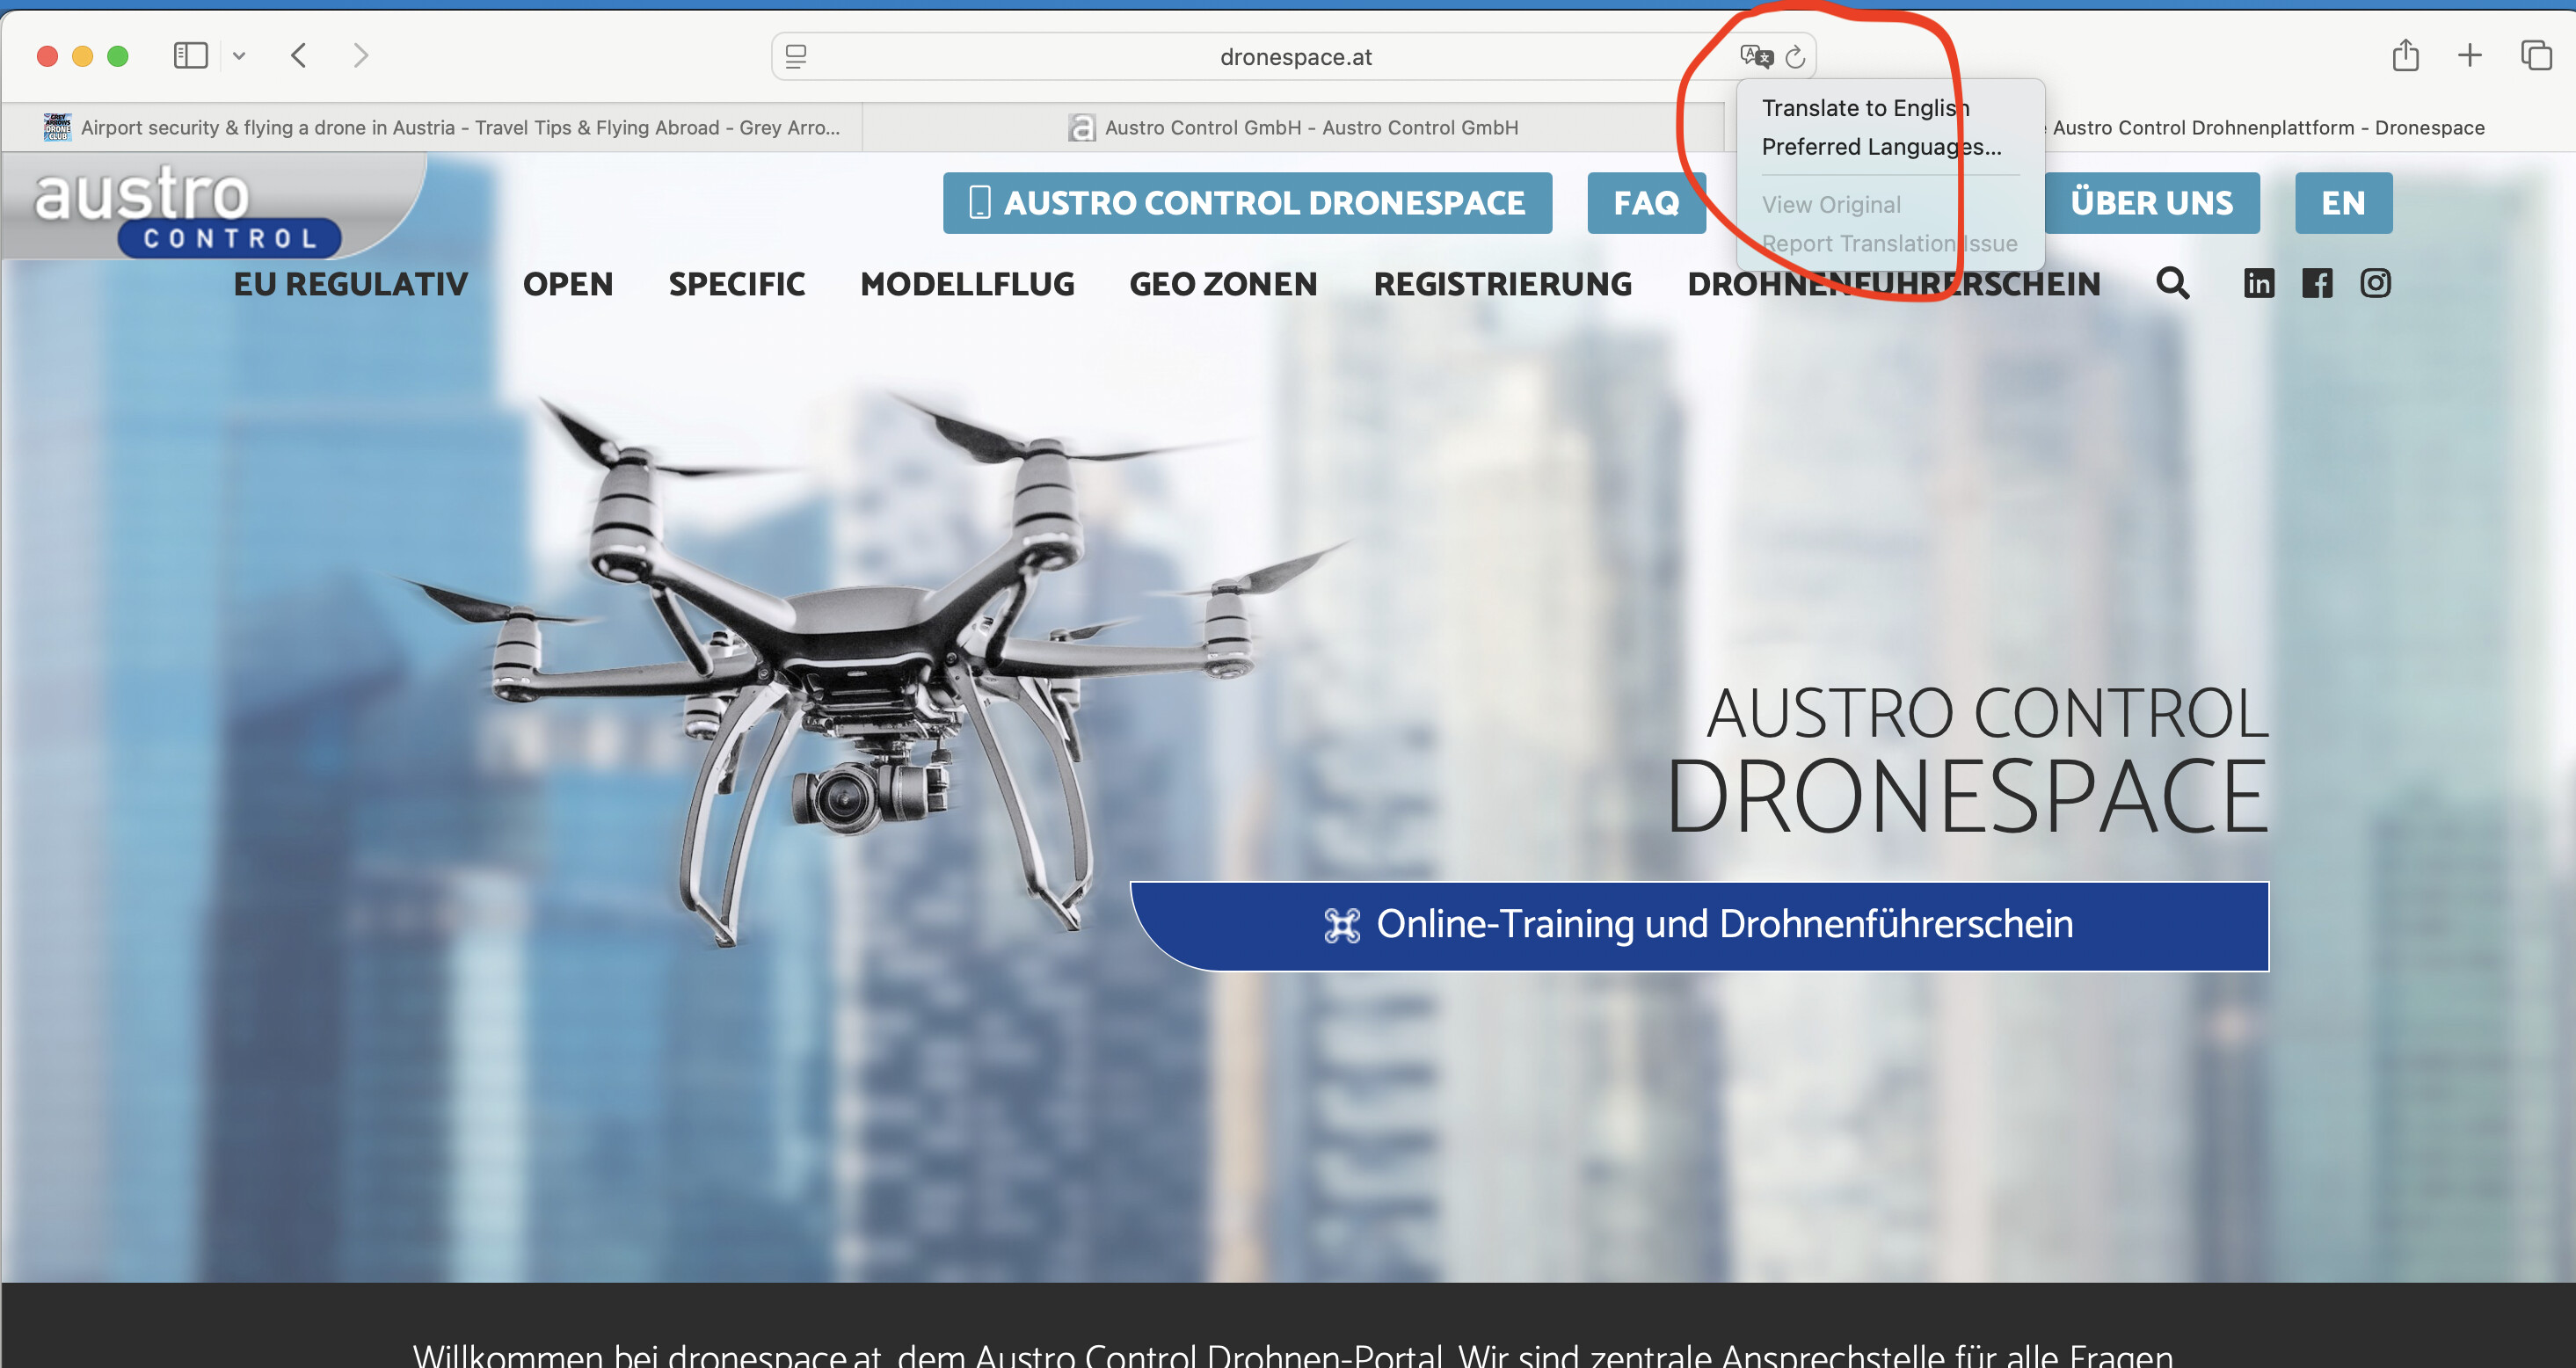The width and height of the screenshot is (2576, 1368).
Task: Open the Instagram icon link
Action: (2375, 284)
